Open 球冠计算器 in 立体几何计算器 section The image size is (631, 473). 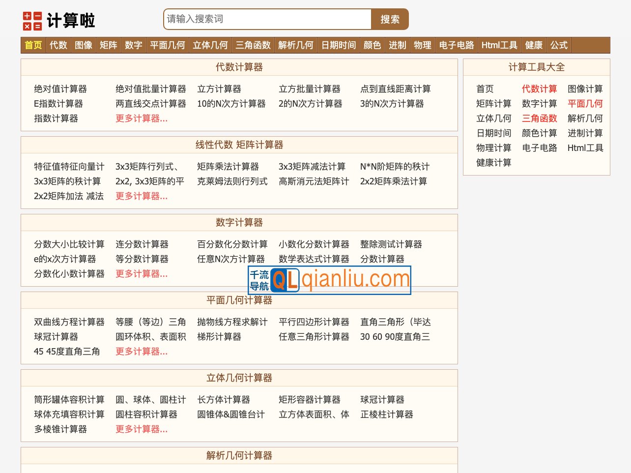pos(383,400)
